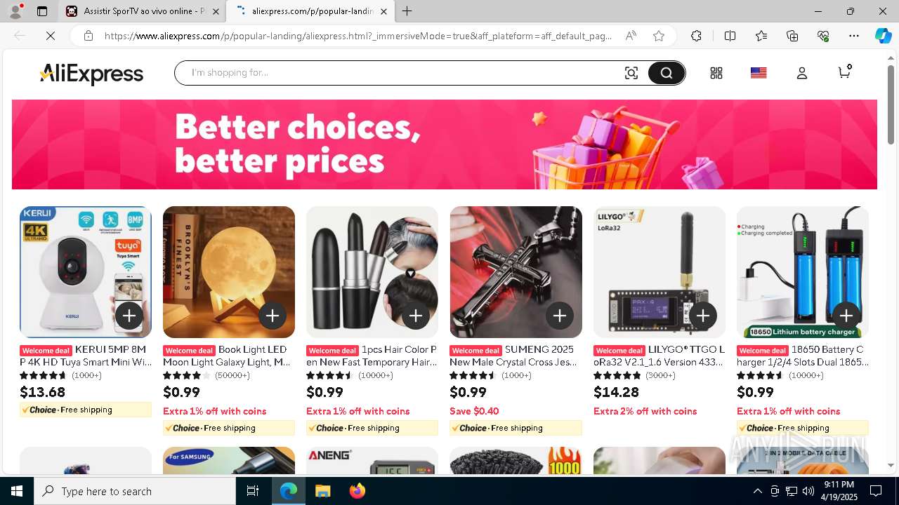This screenshot has width=899, height=505.
Task: Add 18650 battery charger with plus icon
Action: (846, 316)
